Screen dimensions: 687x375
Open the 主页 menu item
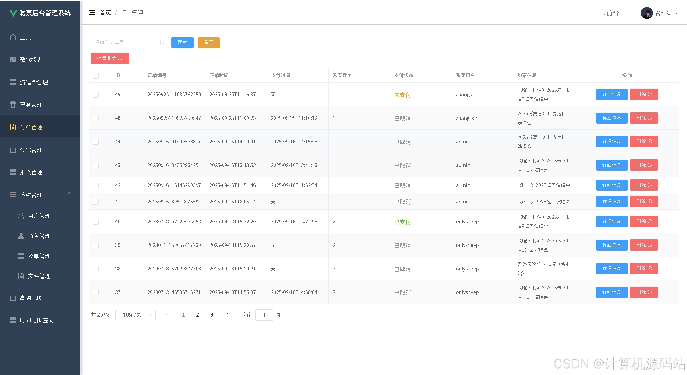coord(40,37)
